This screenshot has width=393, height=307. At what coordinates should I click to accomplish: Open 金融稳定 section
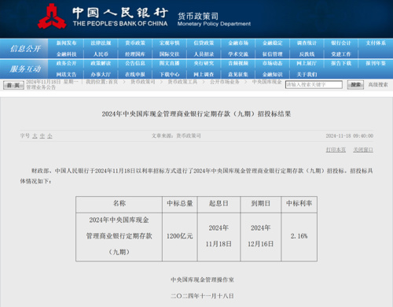pyautogui.click(x=272, y=43)
